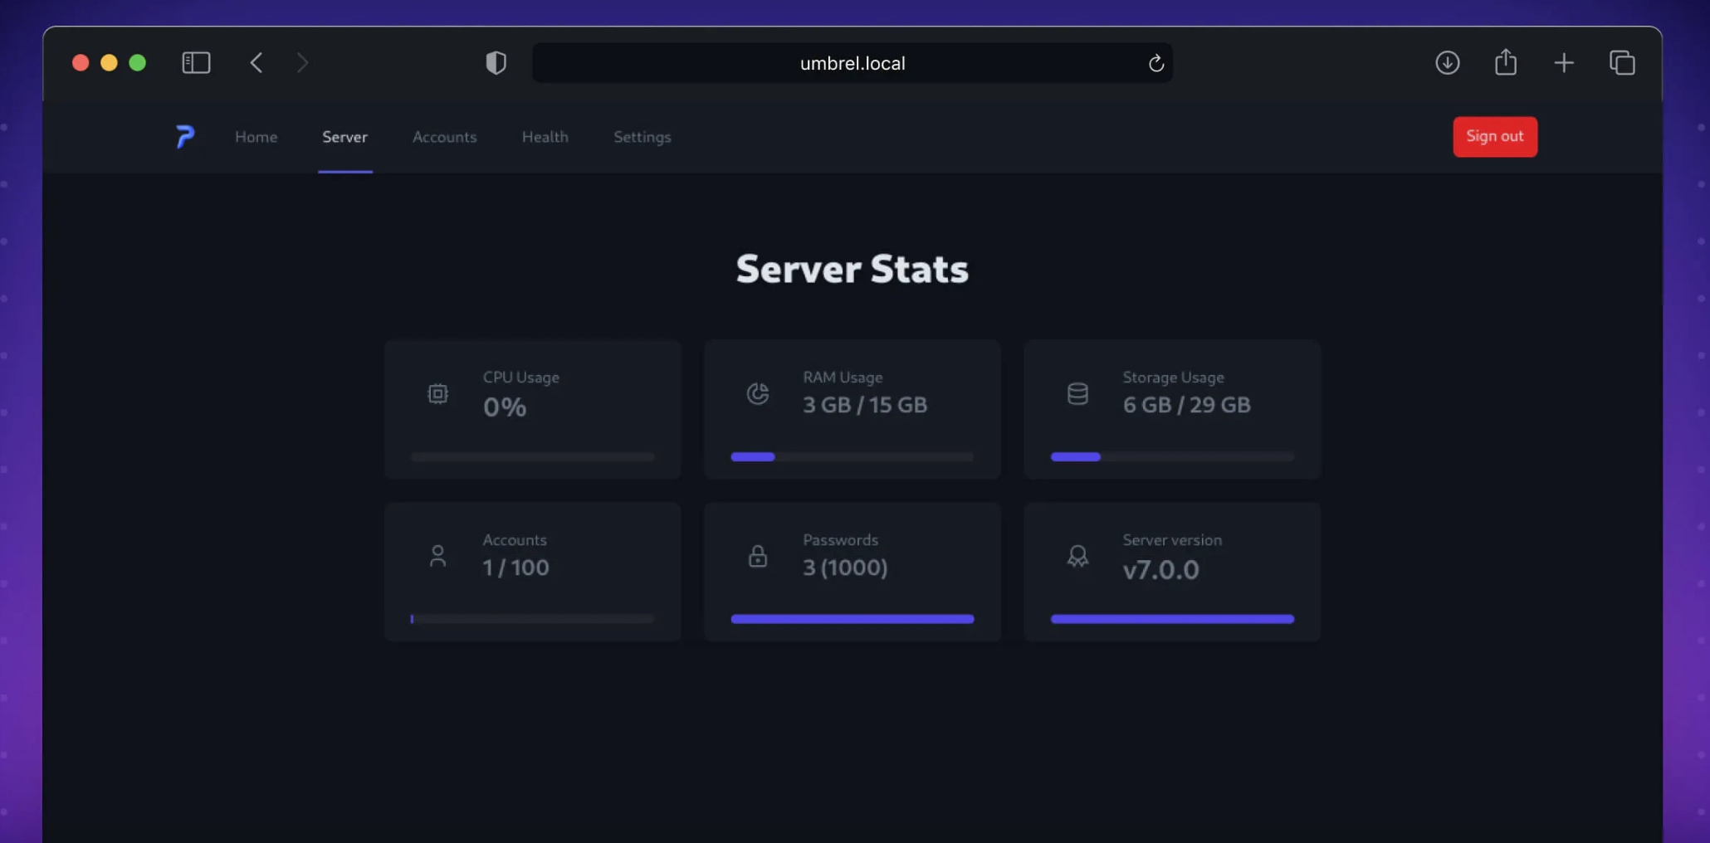Click the share icon in toolbar
This screenshot has height=843, width=1710.
1505,61
